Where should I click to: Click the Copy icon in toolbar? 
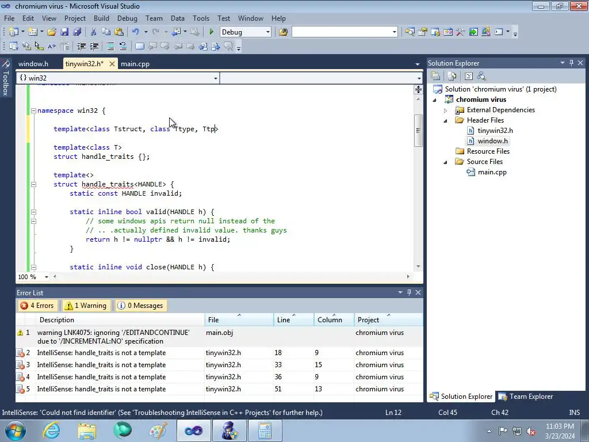[x=106, y=32]
